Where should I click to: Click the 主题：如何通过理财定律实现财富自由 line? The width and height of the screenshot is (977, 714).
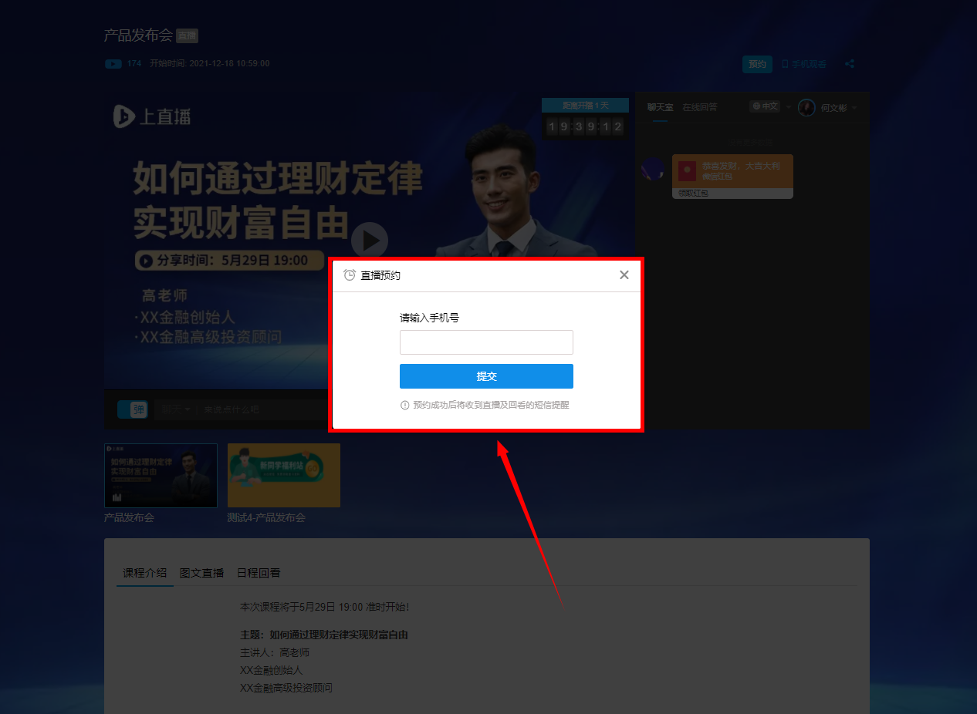324,635
